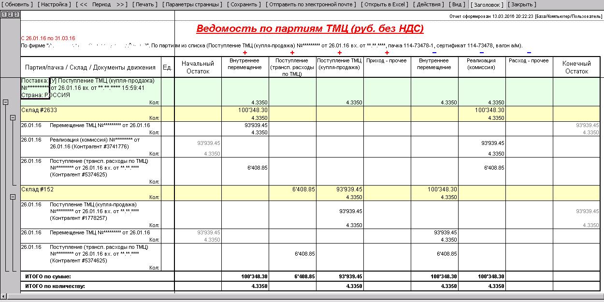Click the ИТОГО по сумме label
The height and width of the screenshot is (302, 604).
pyautogui.click(x=48, y=276)
